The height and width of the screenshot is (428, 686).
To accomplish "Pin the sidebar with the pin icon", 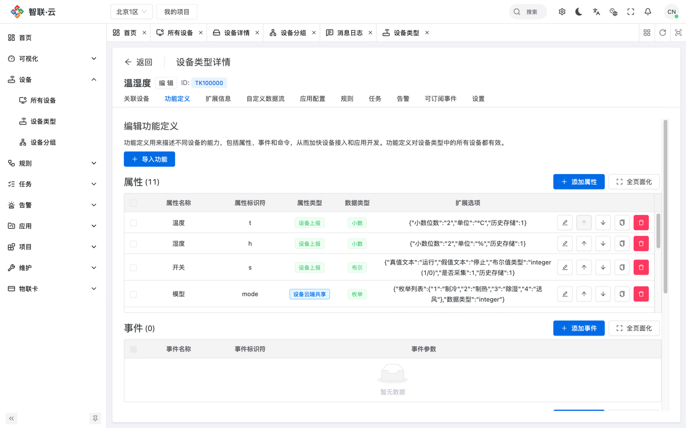I will pyautogui.click(x=95, y=418).
